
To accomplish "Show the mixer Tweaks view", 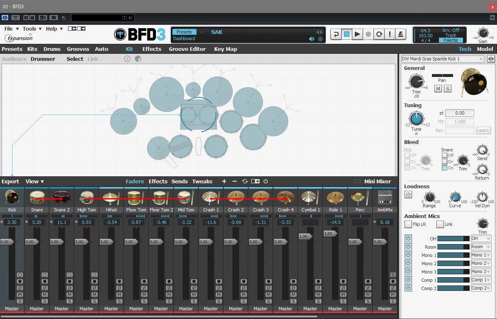I will [202, 181].
